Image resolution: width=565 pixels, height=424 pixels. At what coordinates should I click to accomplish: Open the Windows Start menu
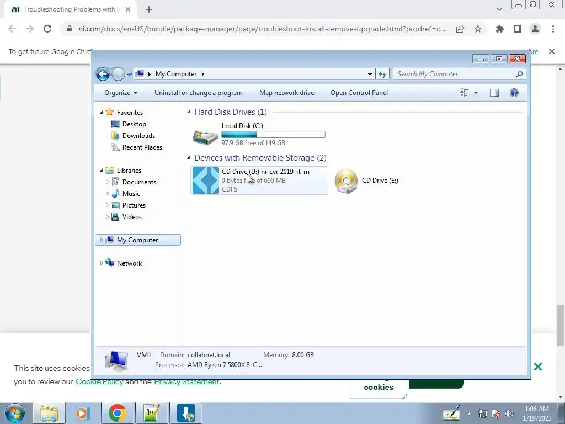coord(15,413)
